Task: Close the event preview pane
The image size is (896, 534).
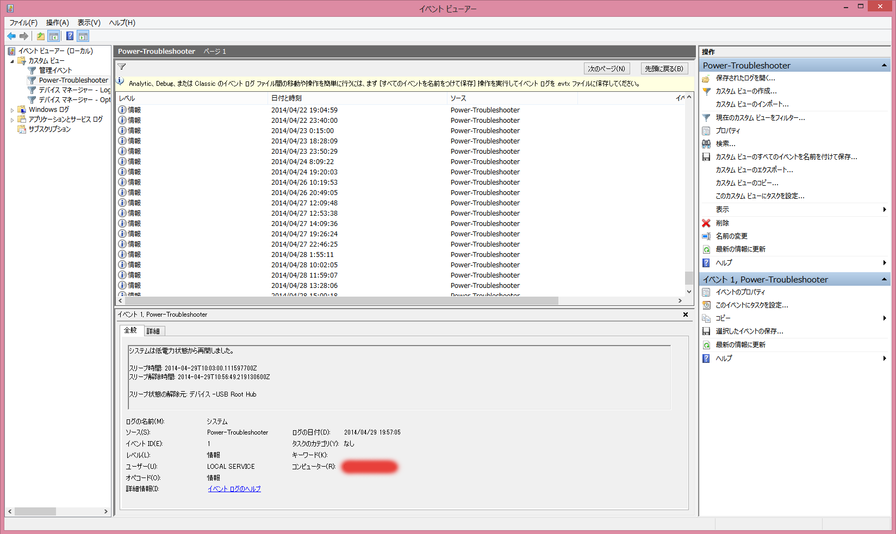Action: pyautogui.click(x=686, y=315)
